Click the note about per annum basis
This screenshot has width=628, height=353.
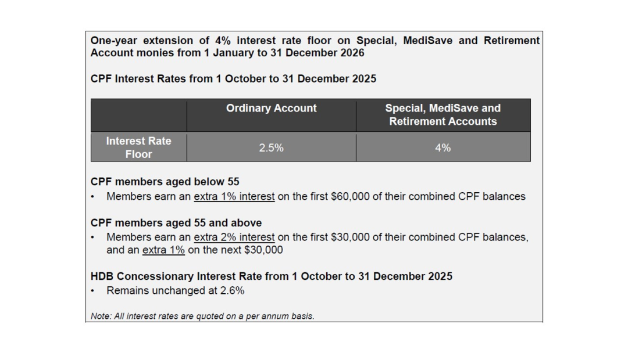[203, 316]
